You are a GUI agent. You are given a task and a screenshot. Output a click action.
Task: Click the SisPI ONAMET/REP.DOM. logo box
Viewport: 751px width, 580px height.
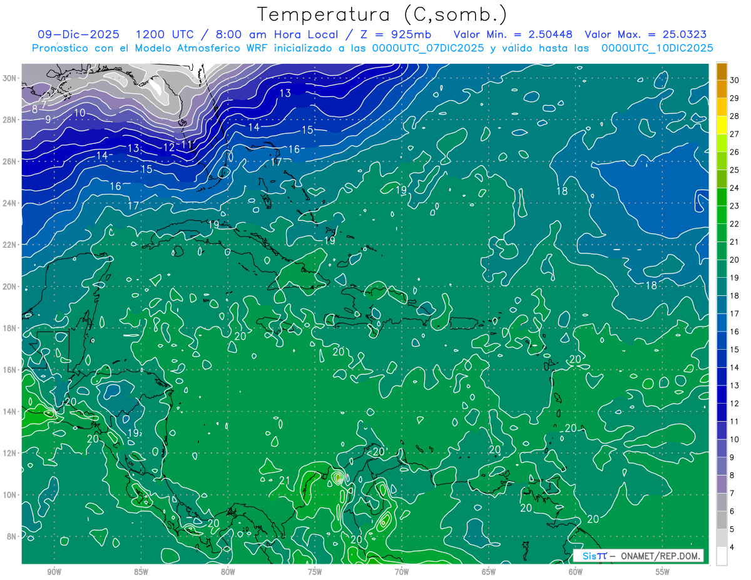point(638,556)
